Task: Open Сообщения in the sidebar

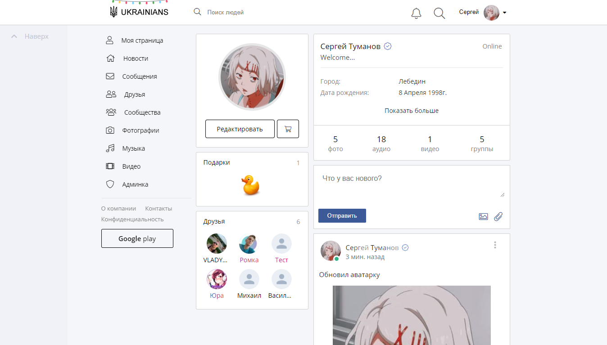Action: pos(139,76)
